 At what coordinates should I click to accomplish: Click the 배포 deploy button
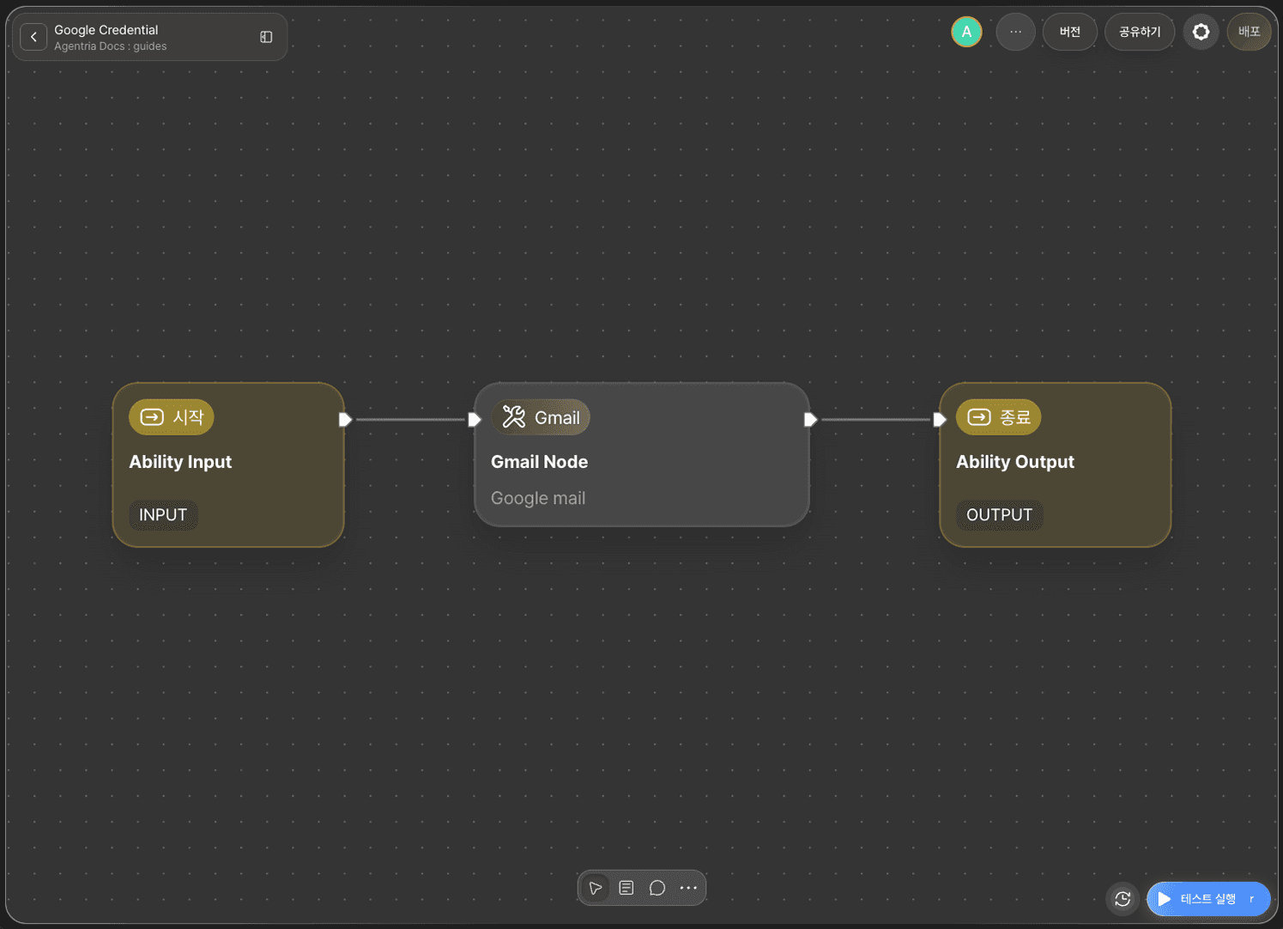1249,32
